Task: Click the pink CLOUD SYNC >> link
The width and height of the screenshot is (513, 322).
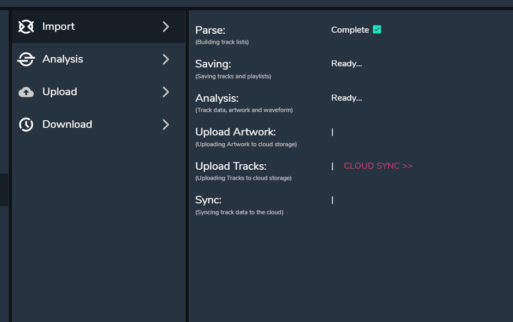Action: (378, 166)
